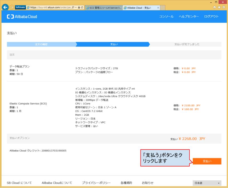Click the データ転送プラン item name

pyautogui.click(x=20, y=66)
